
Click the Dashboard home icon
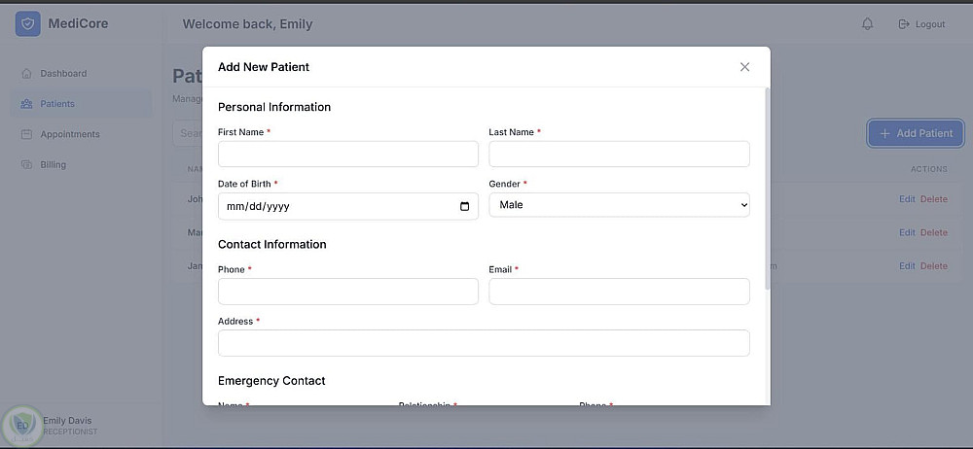click(x=26, y=74)
